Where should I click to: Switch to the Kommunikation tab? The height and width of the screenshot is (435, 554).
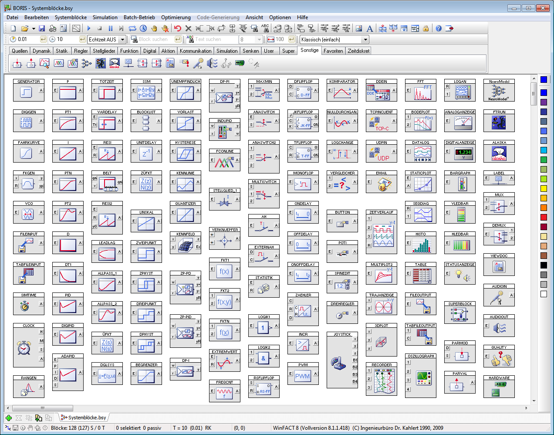(x=196, y=51)
